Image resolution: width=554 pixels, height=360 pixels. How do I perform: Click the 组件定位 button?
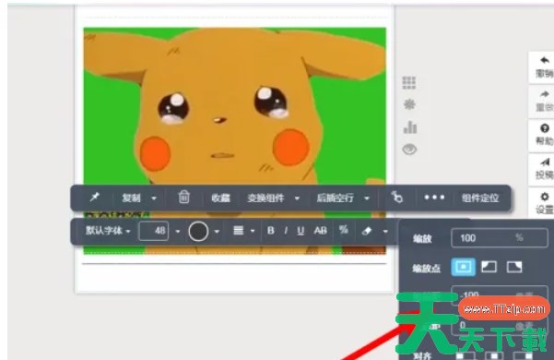(480, 198)
